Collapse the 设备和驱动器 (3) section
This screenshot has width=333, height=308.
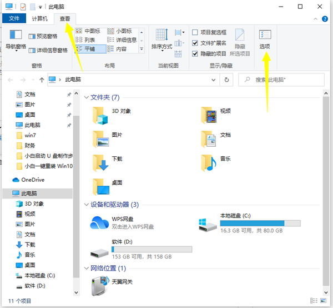pos(86,205)
